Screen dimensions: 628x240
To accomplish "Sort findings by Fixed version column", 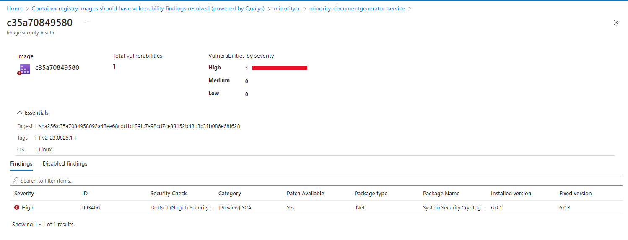I will pyautogui.click(x=575, y=194).
